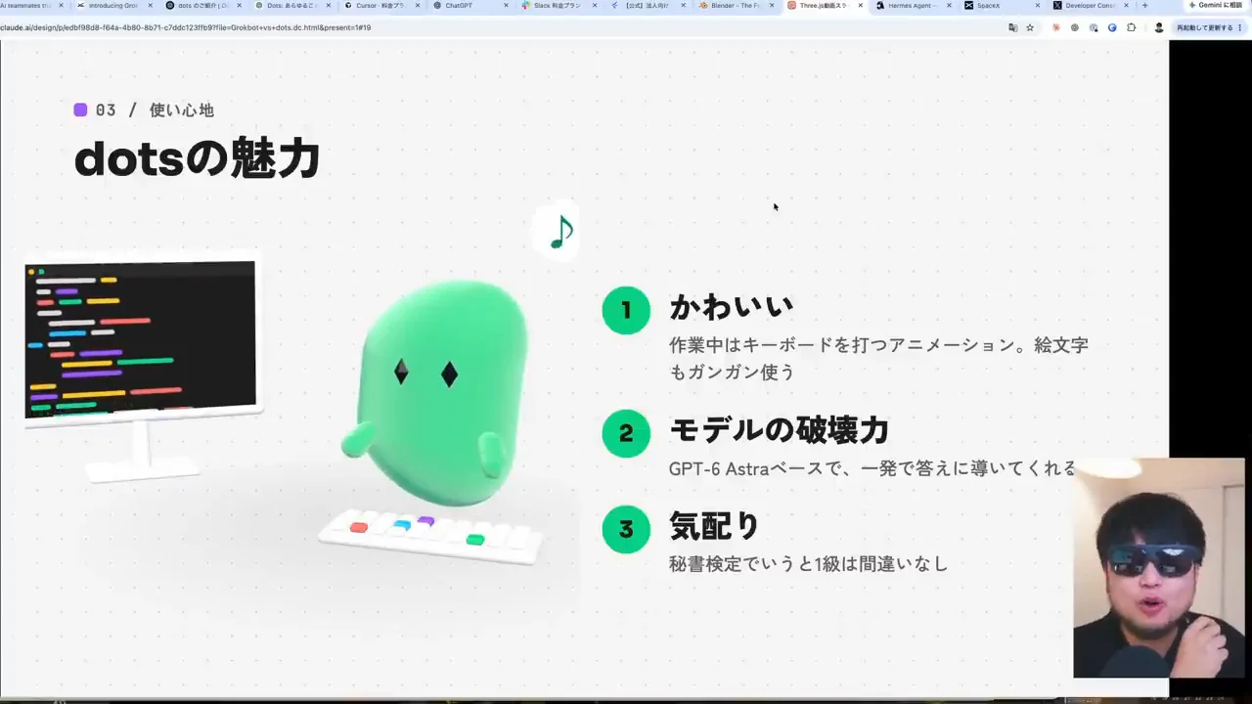Click the 秘書検定でいうと1級は間違いなし text
1252x704 pixels.
click(x=809, y=563)
